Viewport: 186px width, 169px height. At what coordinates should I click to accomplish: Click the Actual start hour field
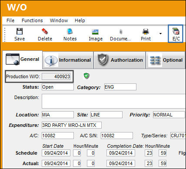pos(77,163)
